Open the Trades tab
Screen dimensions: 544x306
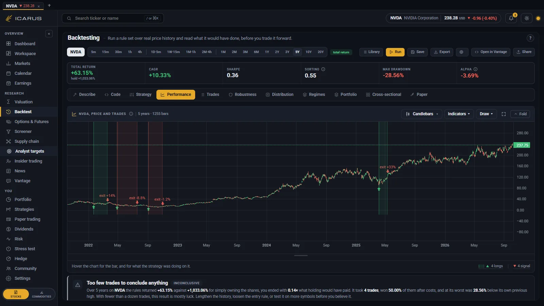(210, 95)
